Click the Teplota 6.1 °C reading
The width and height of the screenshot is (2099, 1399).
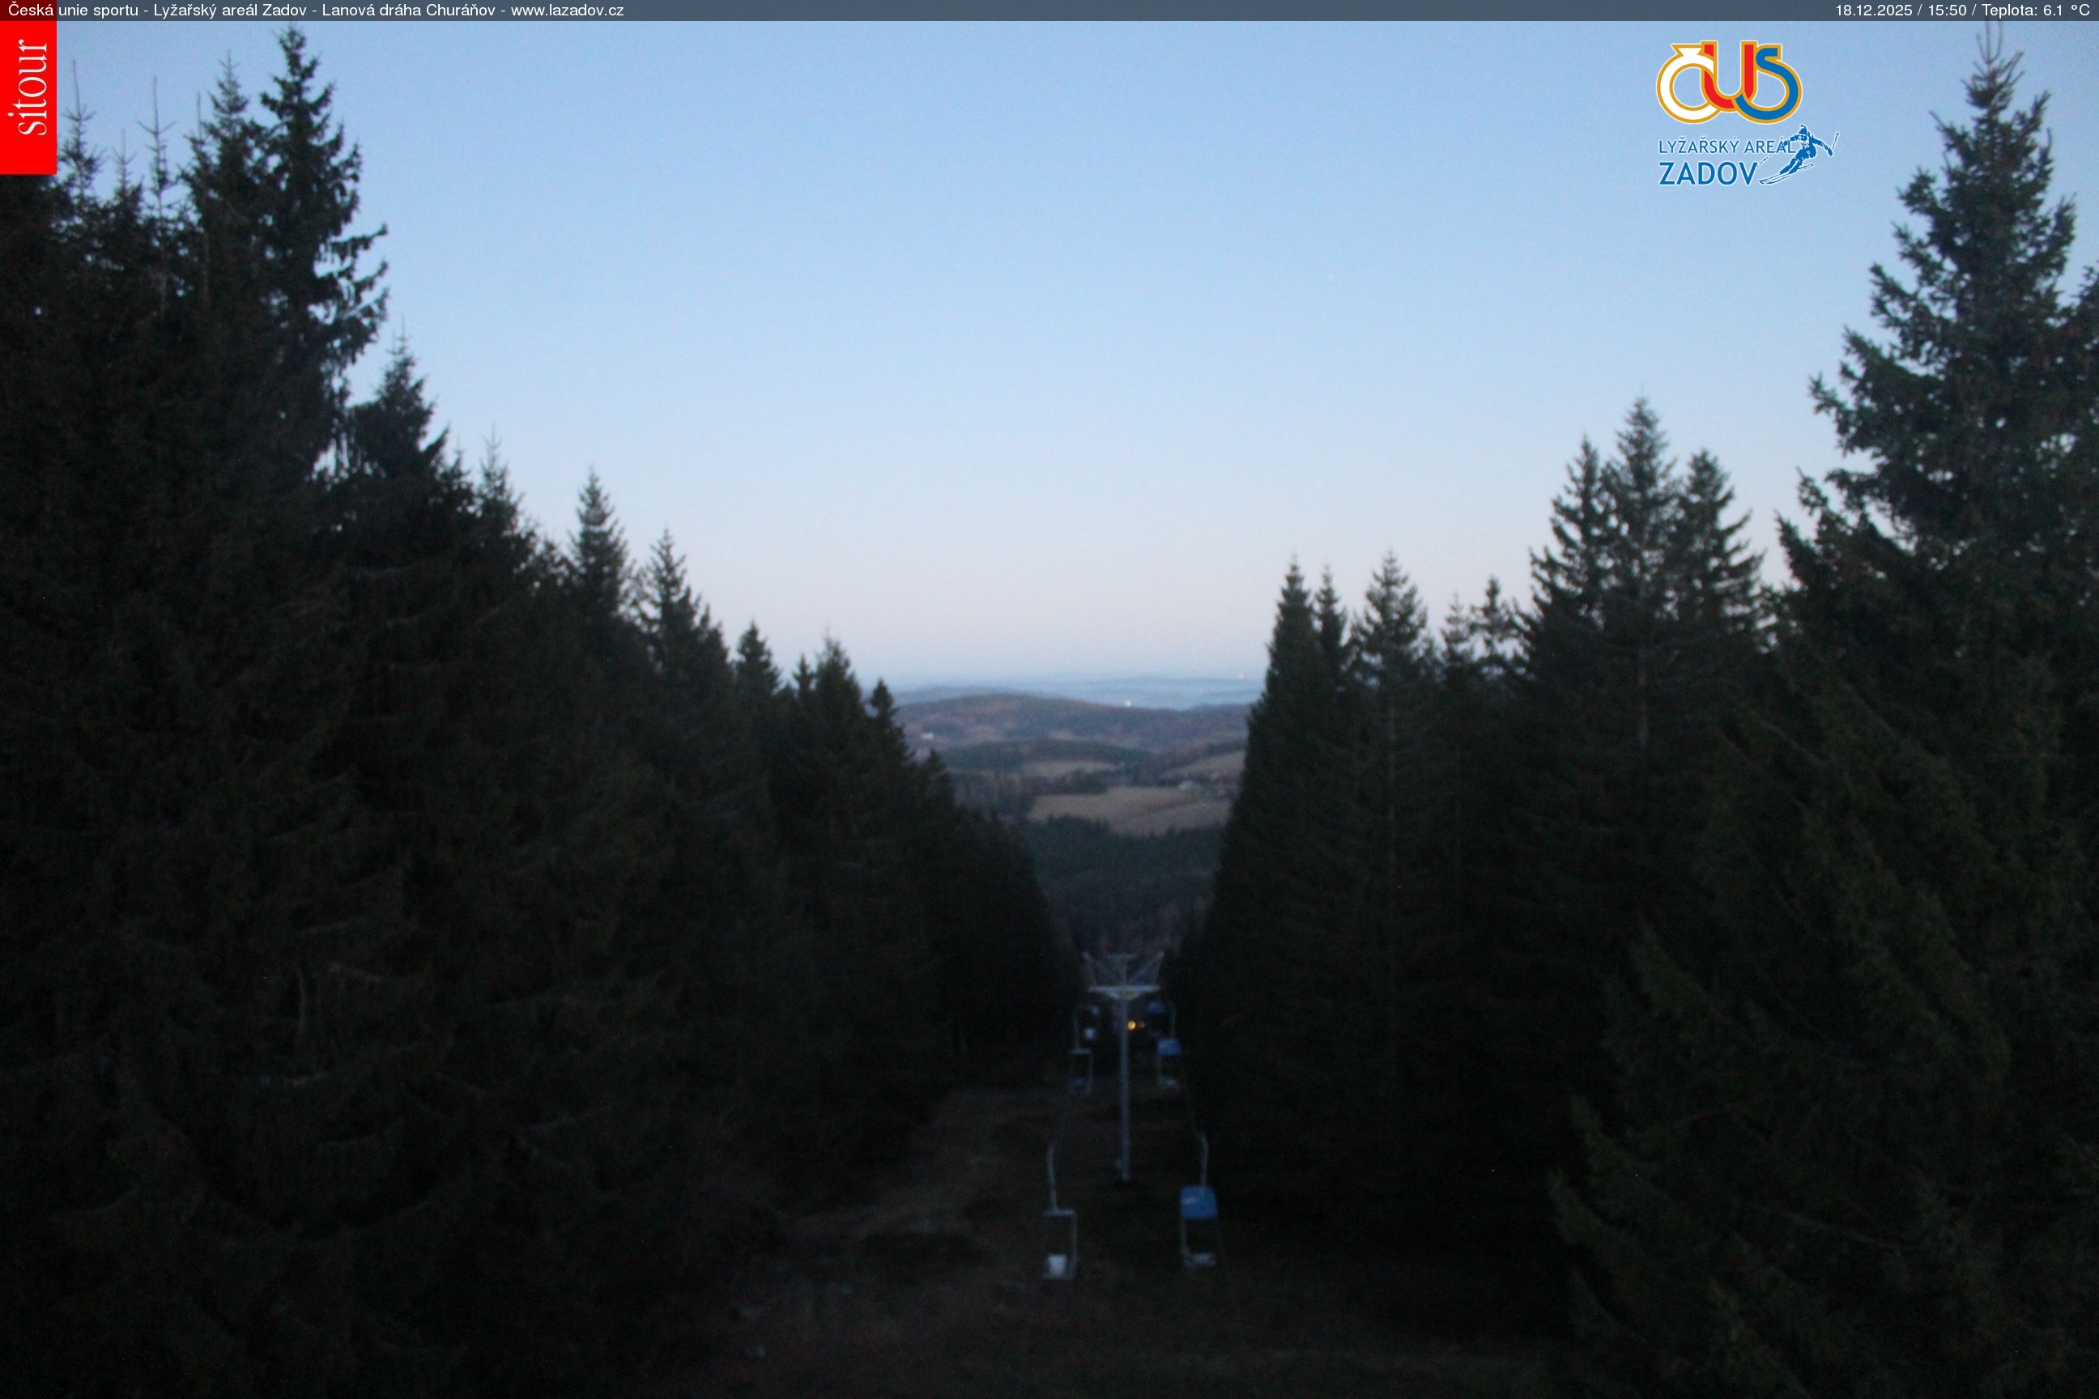click(x=2036, y=10)
